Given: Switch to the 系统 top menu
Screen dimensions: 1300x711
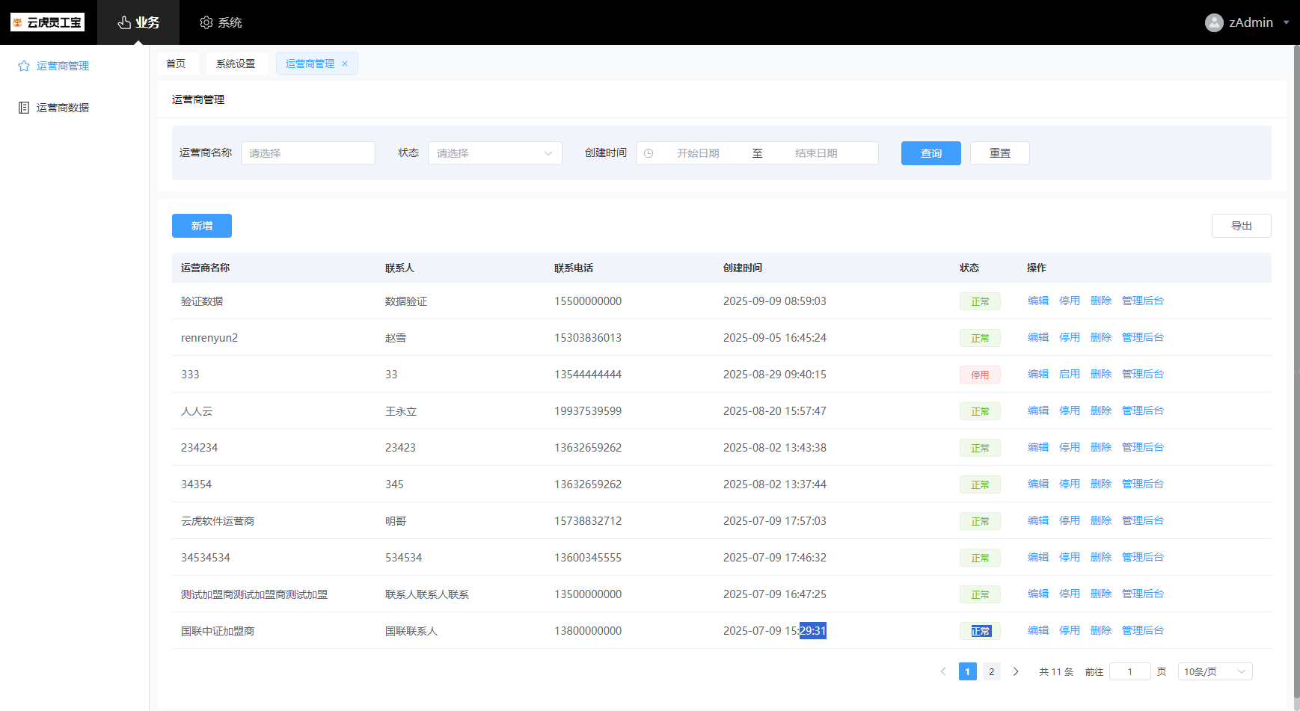Looking at the screenshot, I should tap(221, 22).
